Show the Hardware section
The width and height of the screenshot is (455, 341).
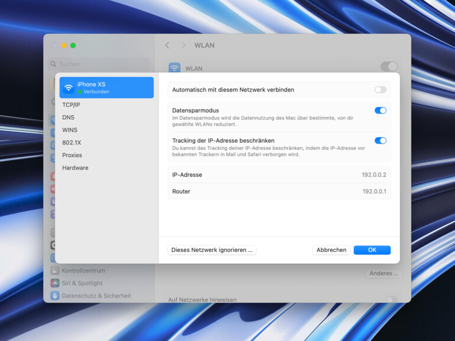(x=75, y=168)
